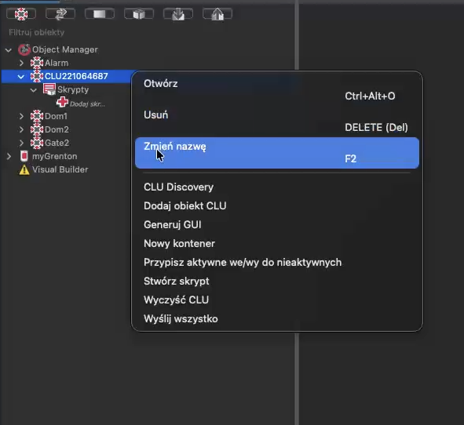
Task: Select Wyślij wszystko menu option
Action: 181,318
